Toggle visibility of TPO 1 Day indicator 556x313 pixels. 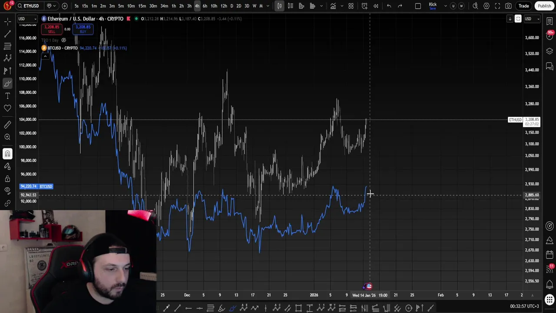[x=63, y=40]
